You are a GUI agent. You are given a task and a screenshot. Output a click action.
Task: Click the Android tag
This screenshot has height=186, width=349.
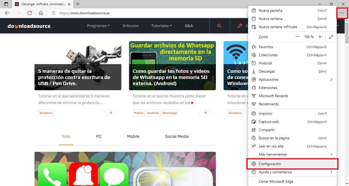(153, 113)
